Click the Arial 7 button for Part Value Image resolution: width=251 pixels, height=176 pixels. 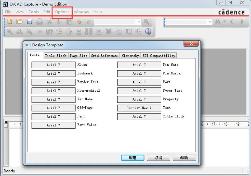pos(54,125)
